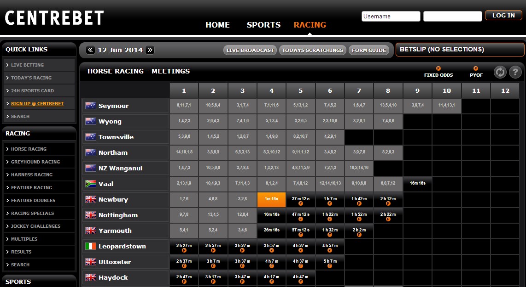Select Newbury race 4 highlighted 1m 16s cell
The width and height of the screenshot is (526, 287).
(271, 199)
